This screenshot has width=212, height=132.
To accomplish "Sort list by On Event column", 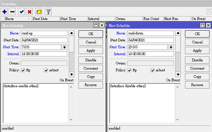I will pyautogui.click(x=202, y=19).
